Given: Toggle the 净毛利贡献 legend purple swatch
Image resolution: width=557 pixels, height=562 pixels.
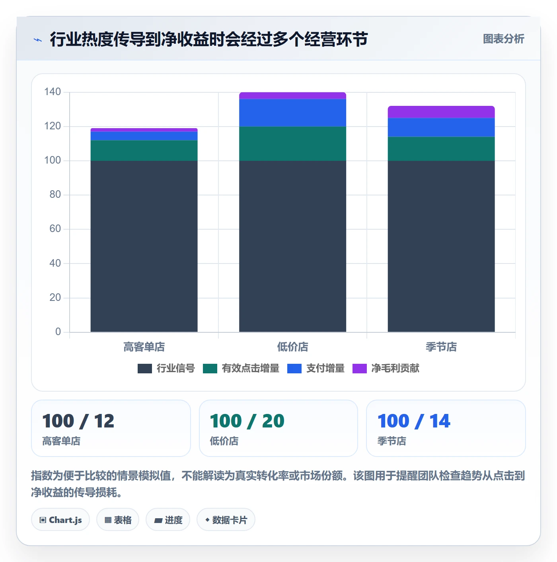Looking at the screenshot, I should [360, 369].
